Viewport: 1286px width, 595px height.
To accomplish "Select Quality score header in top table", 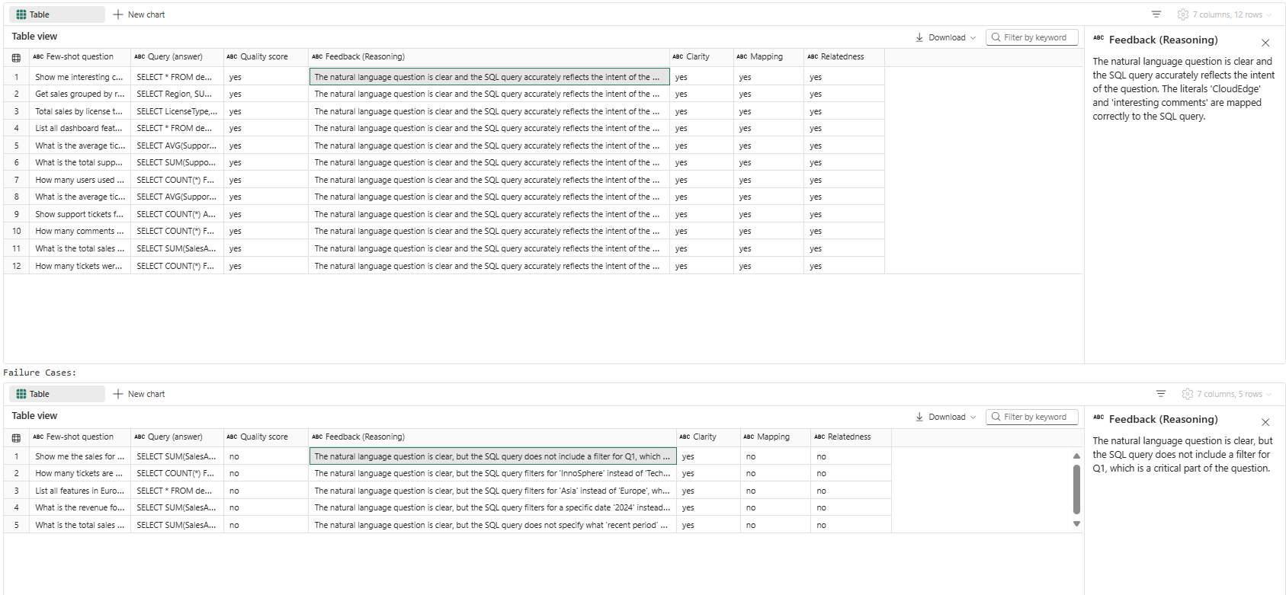I will (x=266, y=57).
